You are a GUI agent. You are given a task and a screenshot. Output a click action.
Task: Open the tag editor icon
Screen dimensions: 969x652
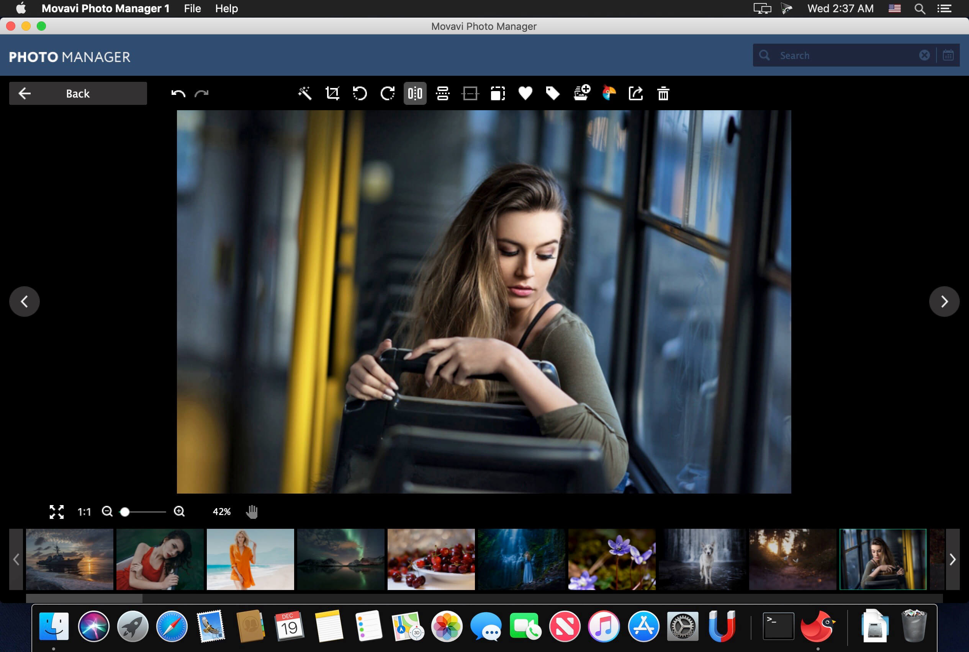click(x=553, y=93)
